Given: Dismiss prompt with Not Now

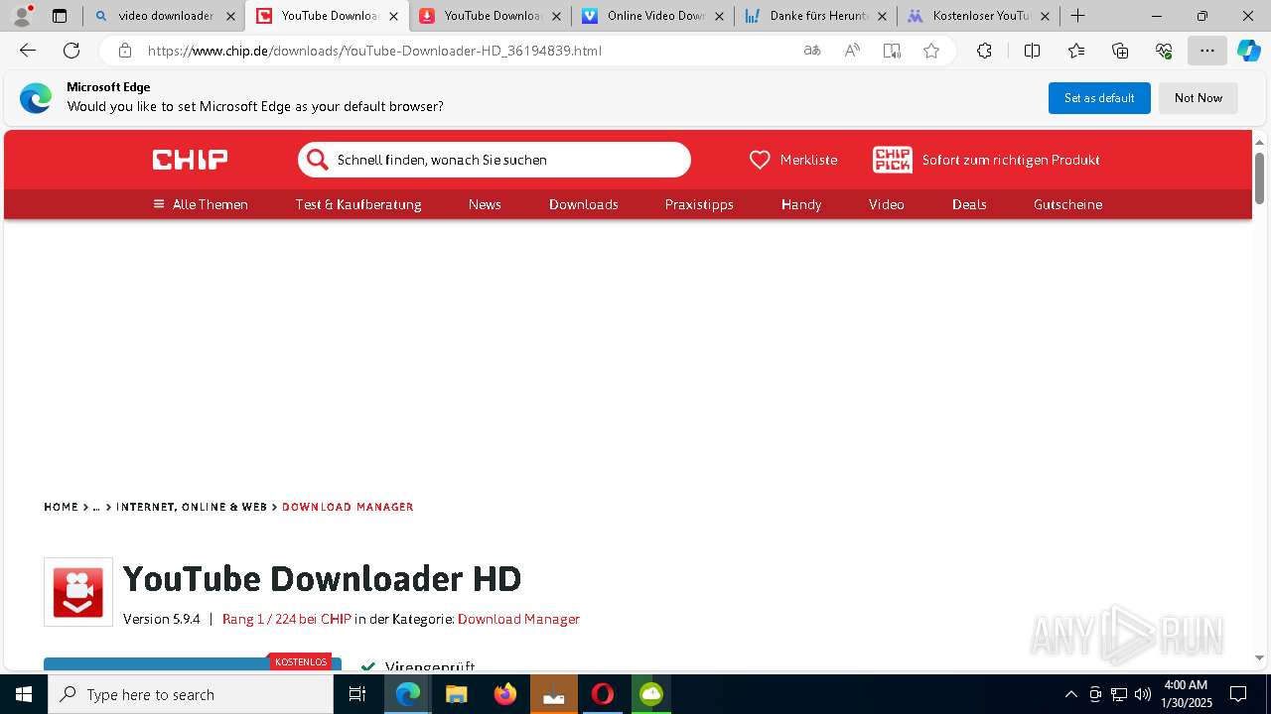Looking at the screenshot, I should pos(1199,98).
